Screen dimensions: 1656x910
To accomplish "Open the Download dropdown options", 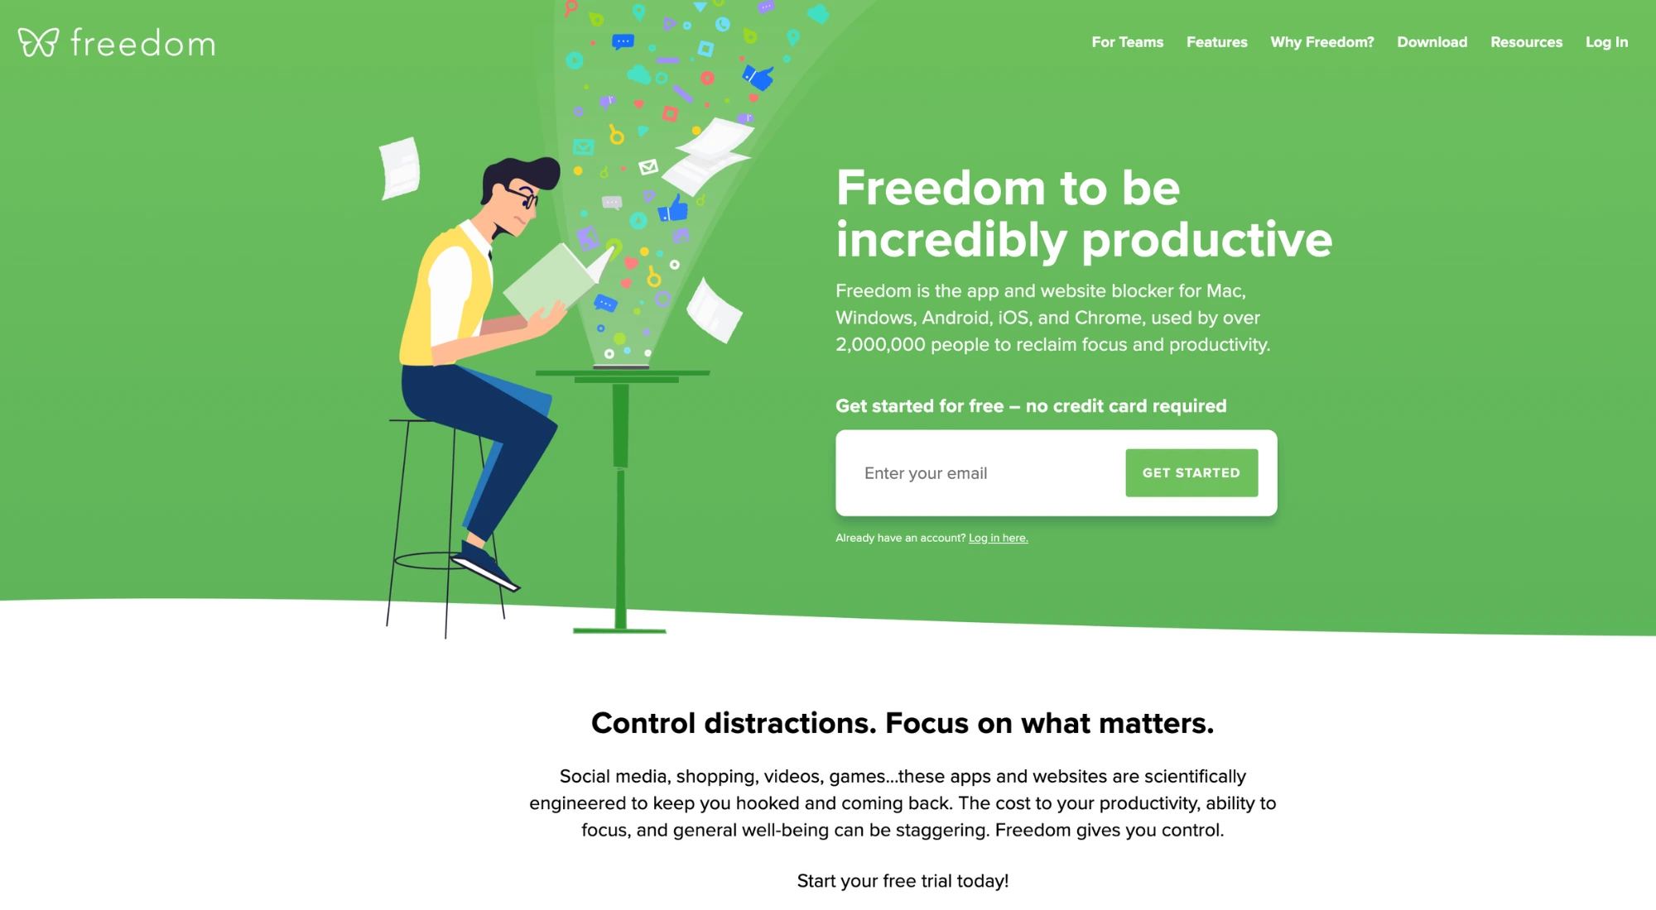I will click(x=1432, y=41).
